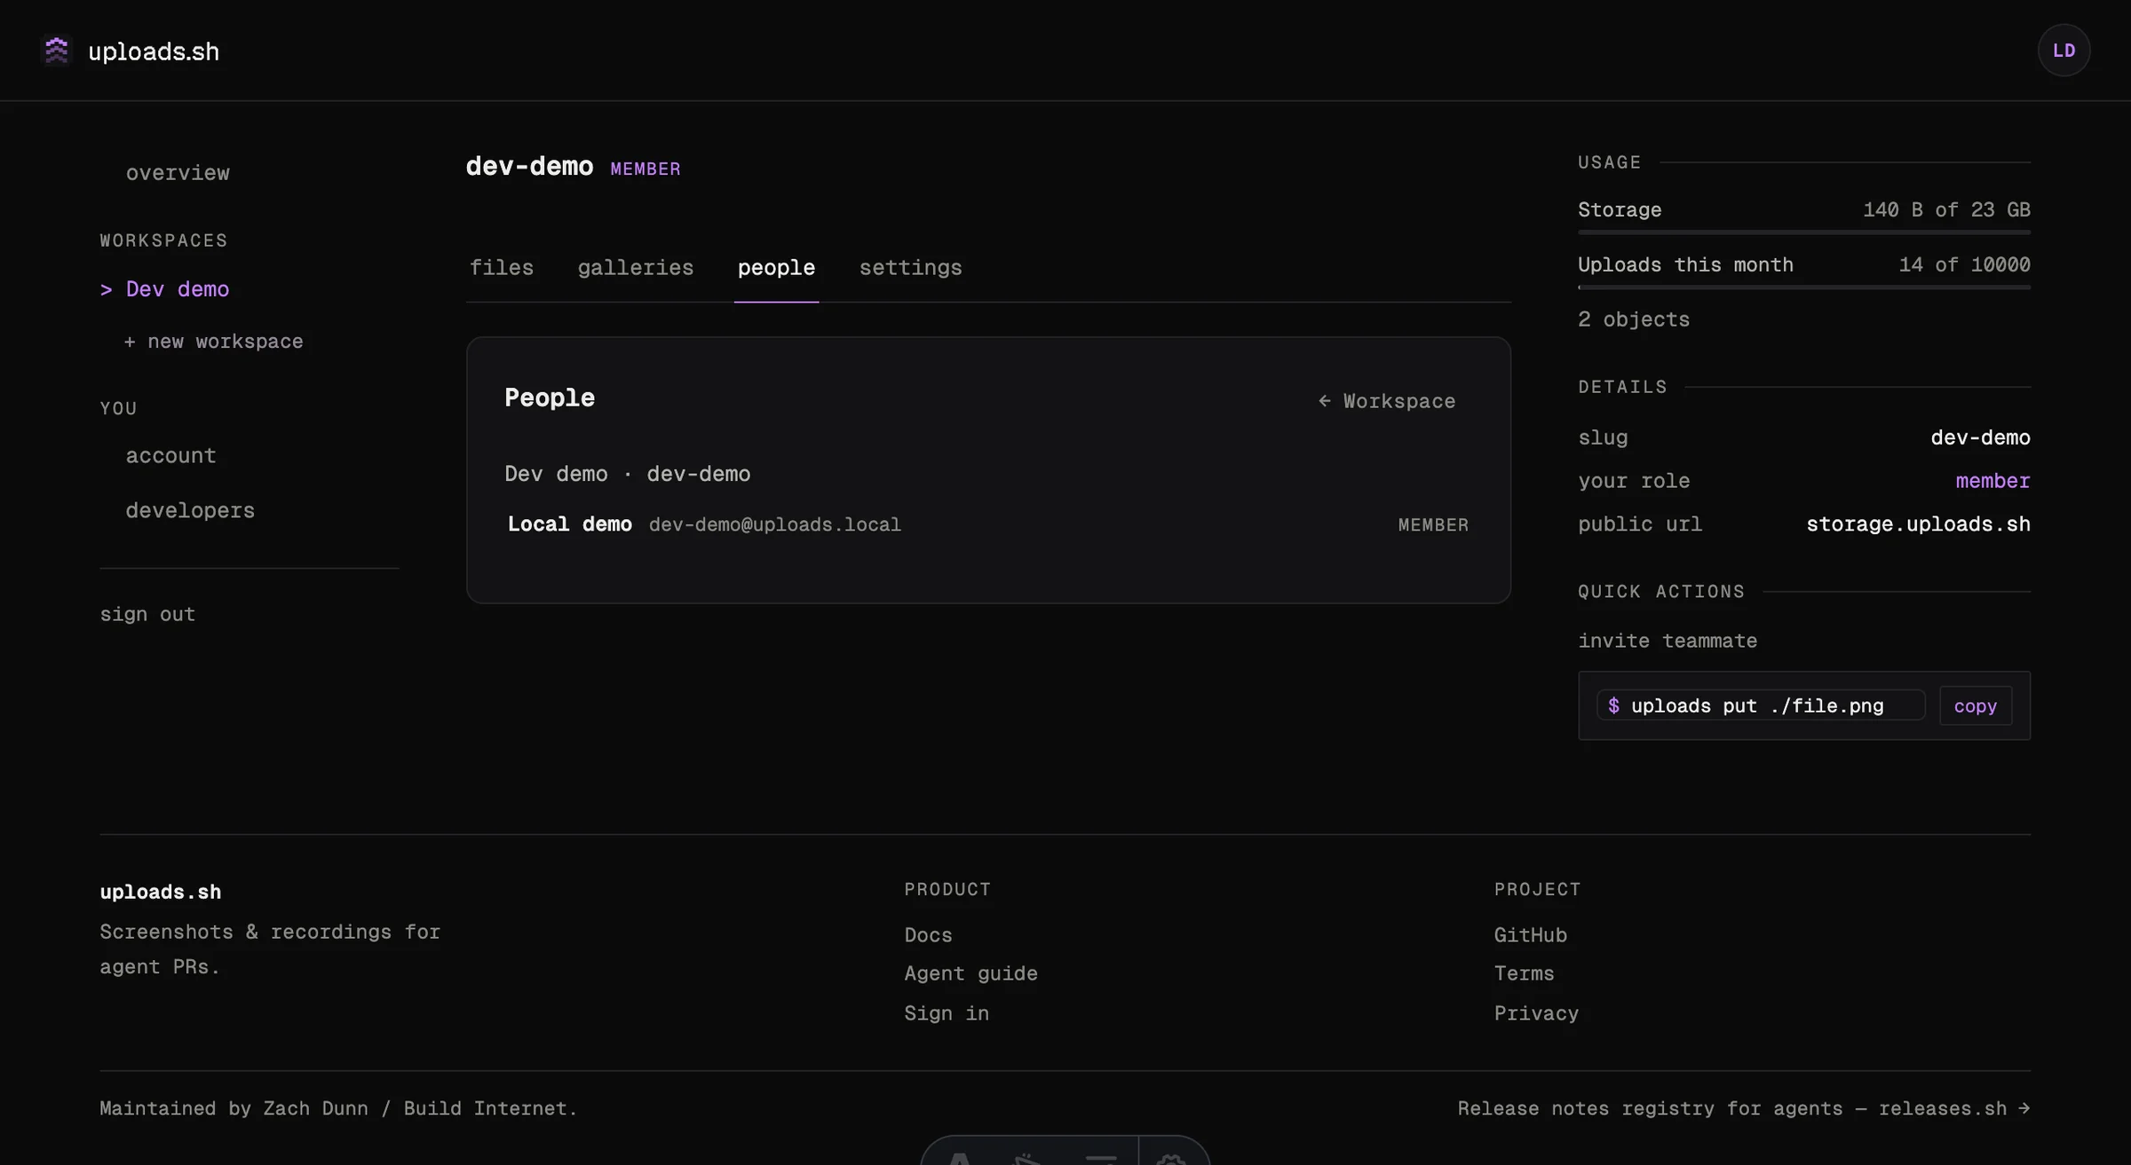Viewport: 2131px width, 1165px height.
Task: Open the developers page
Action: (x=190, y=511)
